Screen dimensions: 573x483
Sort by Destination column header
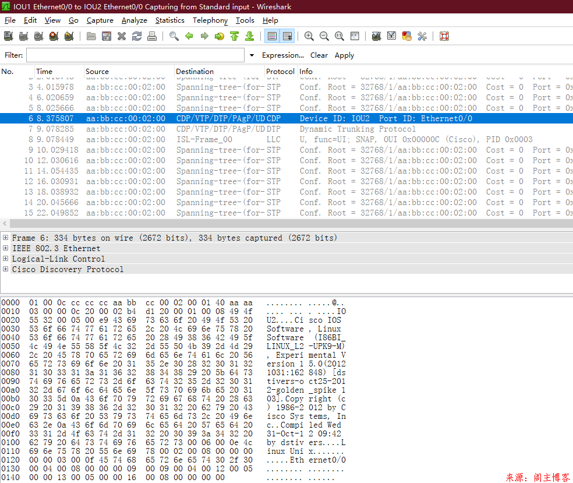pos(220,71)
